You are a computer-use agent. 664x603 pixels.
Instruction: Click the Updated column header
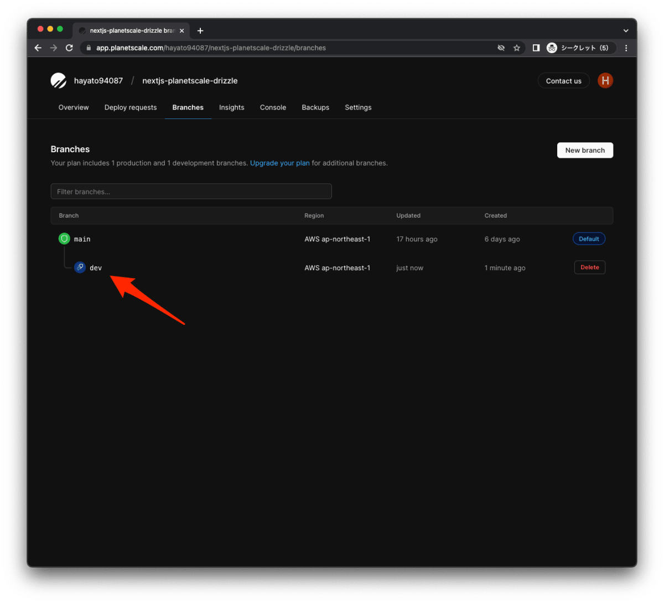click(408, 215)
